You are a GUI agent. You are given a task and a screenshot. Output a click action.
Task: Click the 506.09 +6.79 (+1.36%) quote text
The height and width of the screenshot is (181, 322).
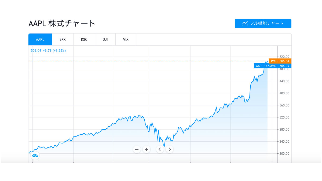pos(48,50)
